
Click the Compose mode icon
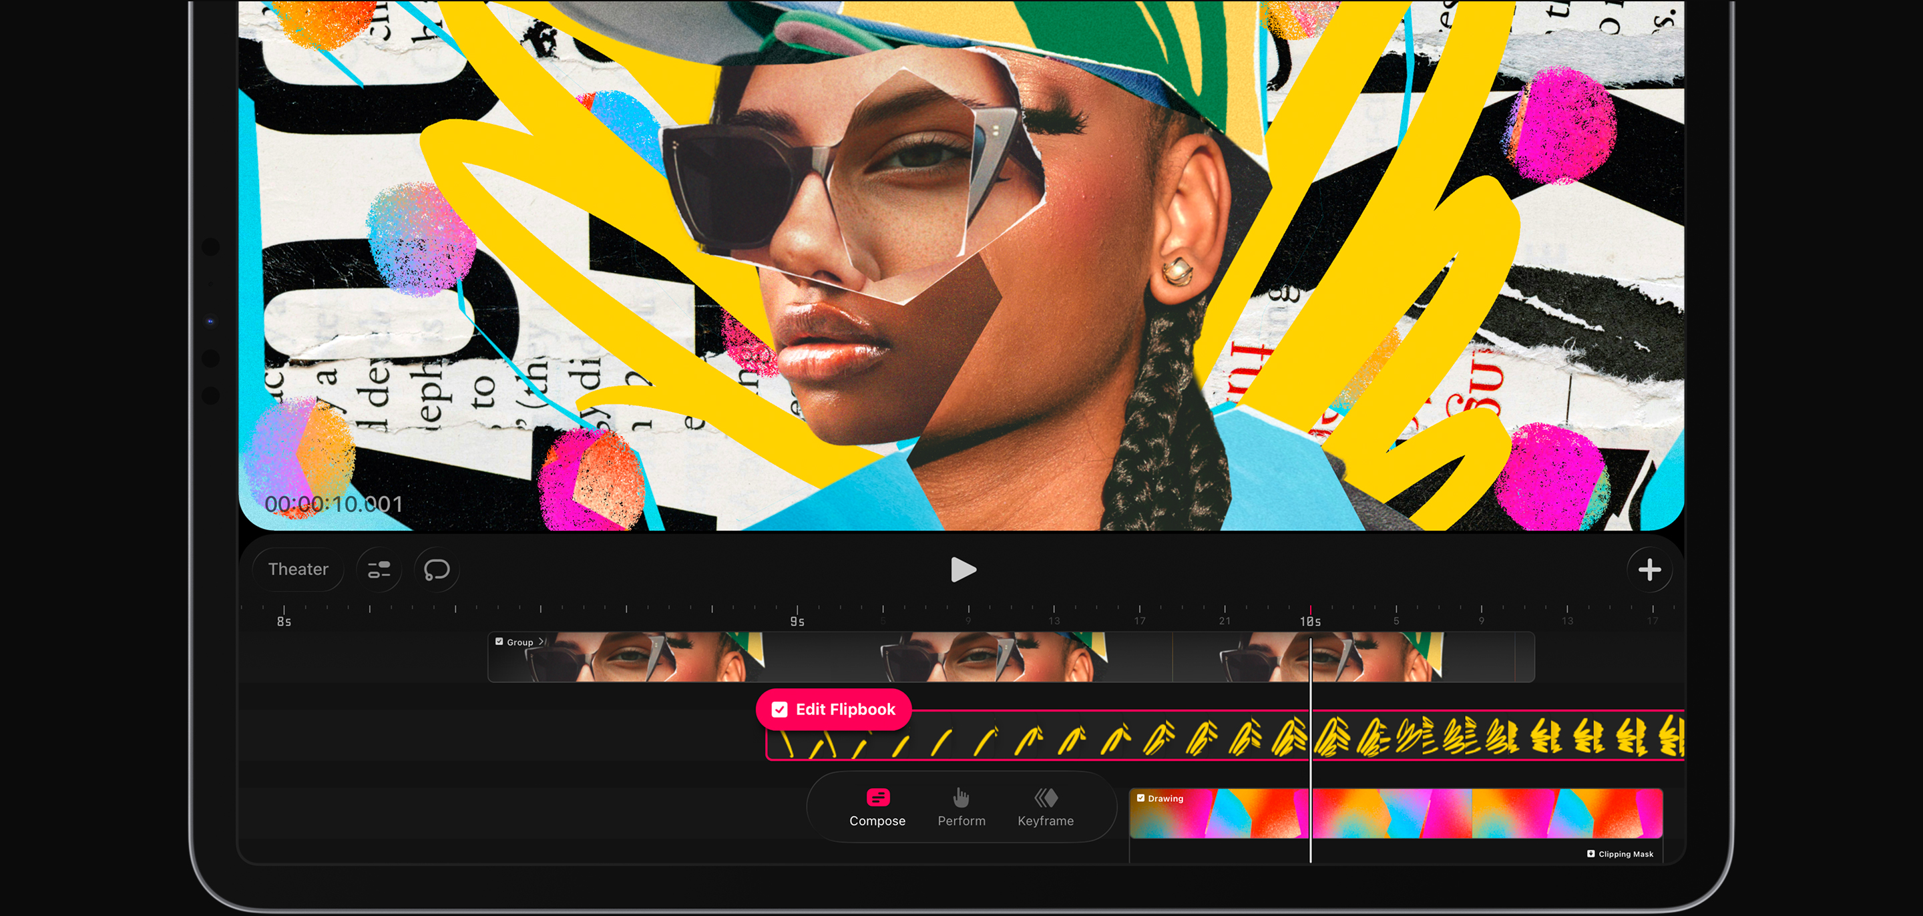[878, 797]
